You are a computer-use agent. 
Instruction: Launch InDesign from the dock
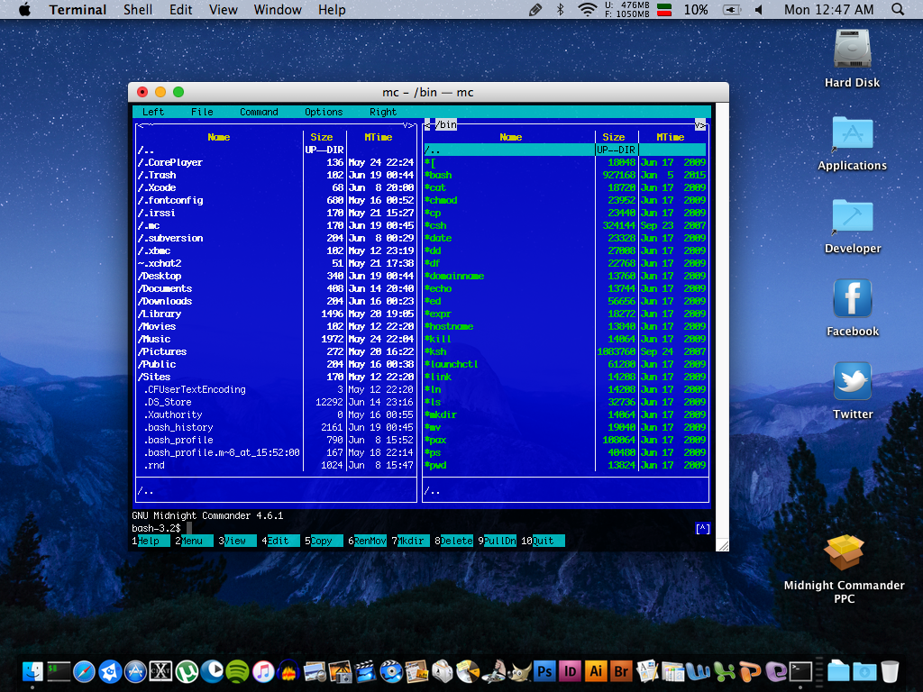571,671
